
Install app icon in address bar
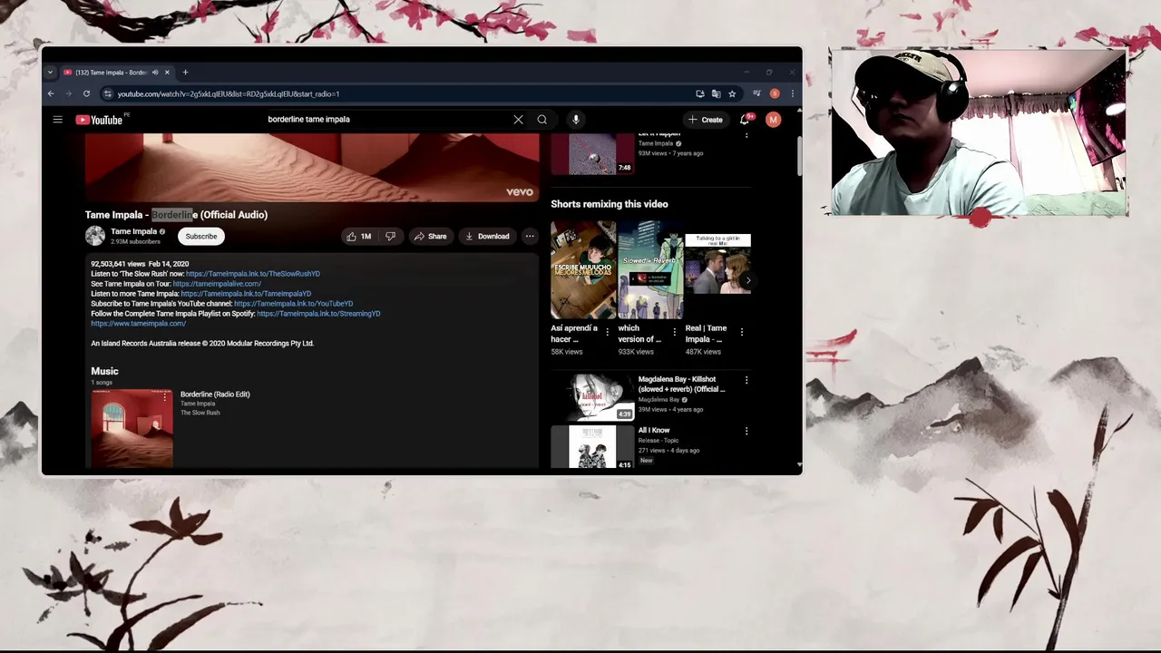700,93
